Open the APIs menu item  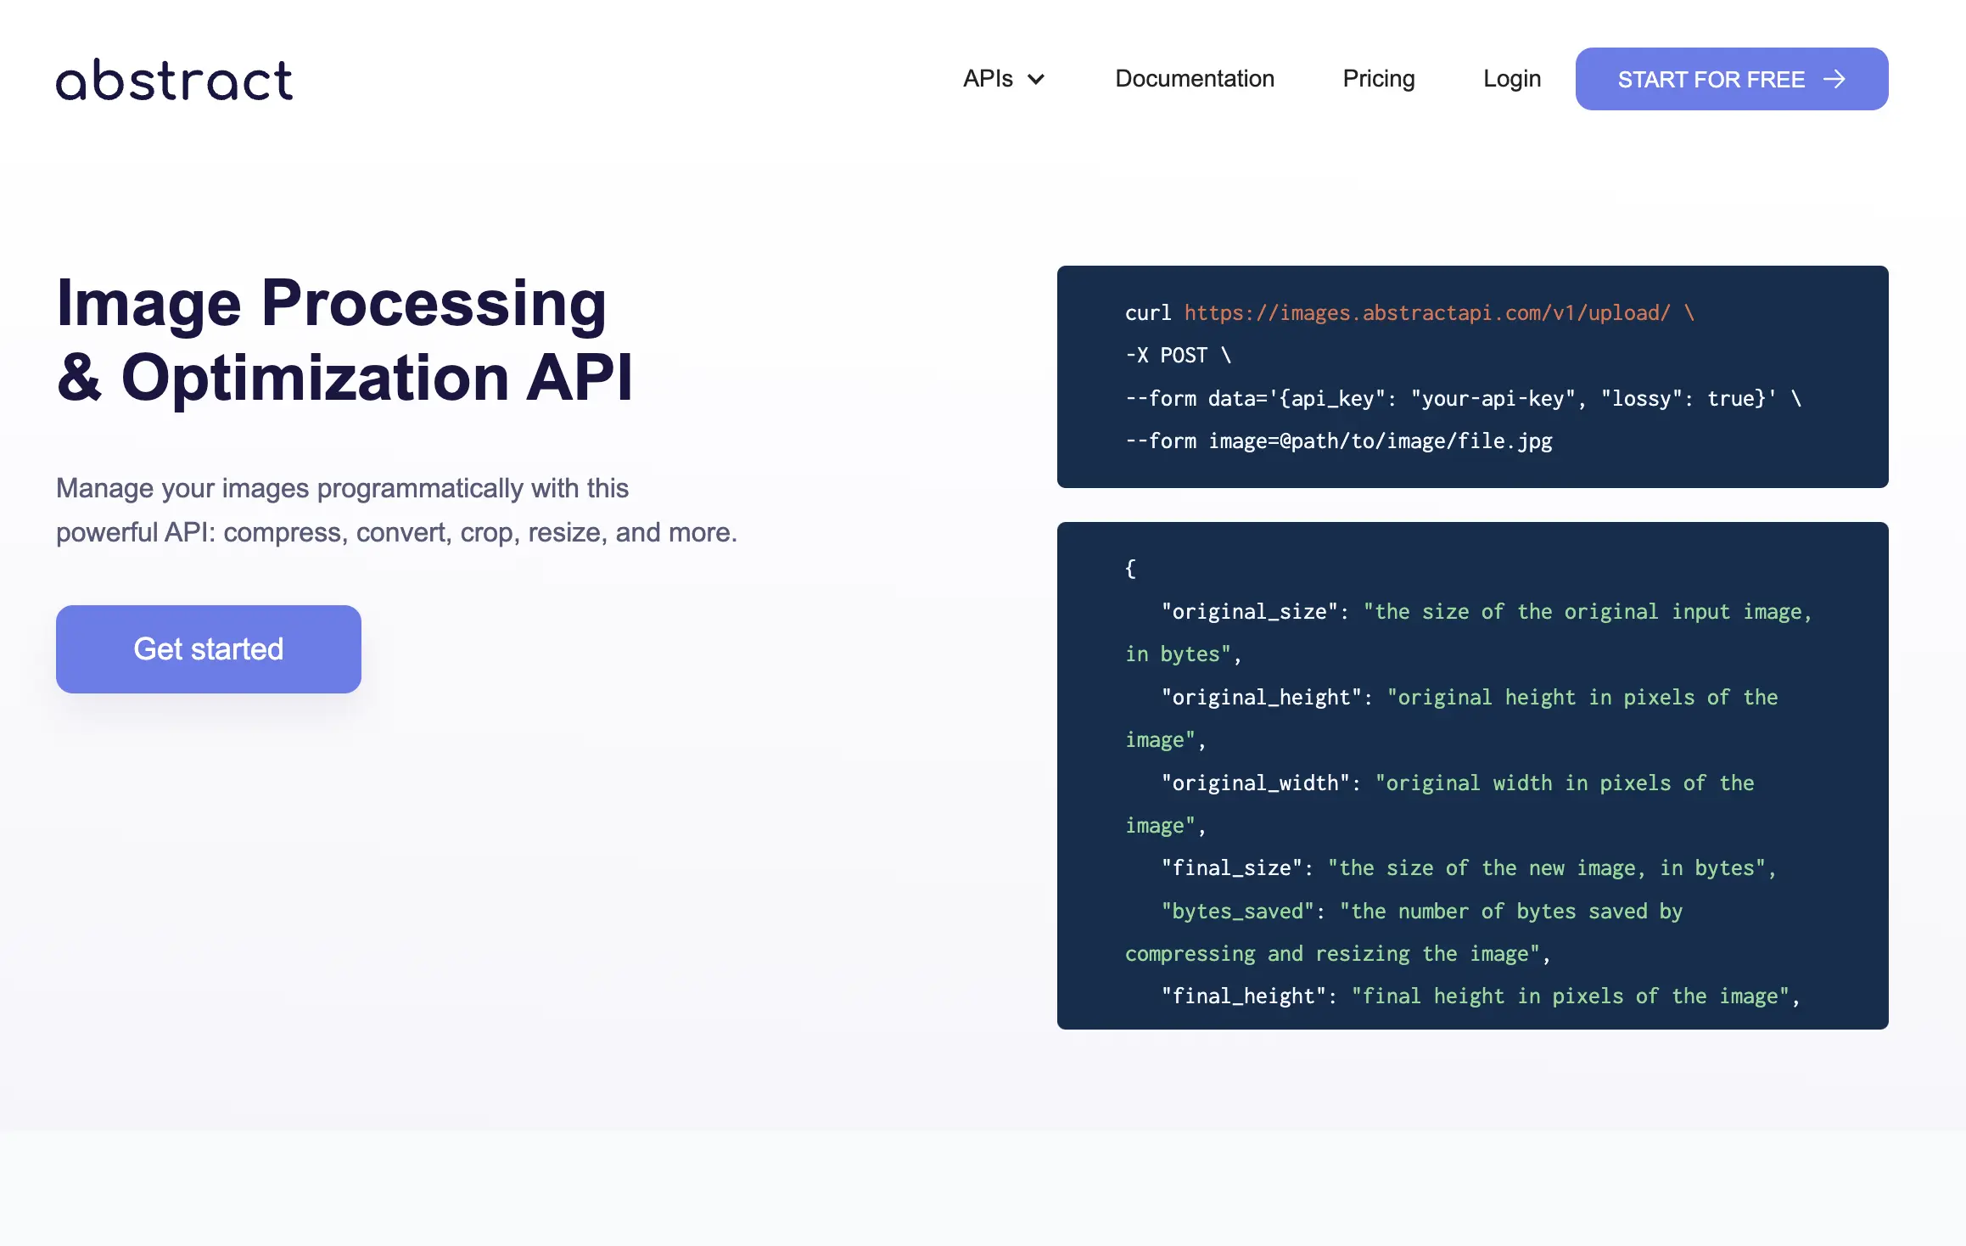click(988, 79)
